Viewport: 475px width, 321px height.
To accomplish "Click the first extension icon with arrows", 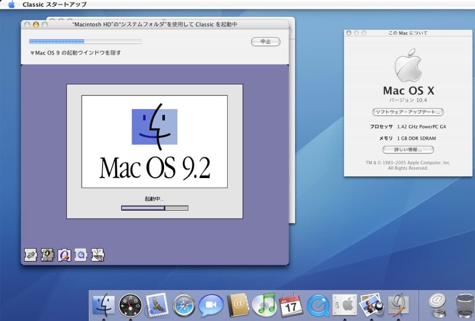I will (x=31, y=255).
